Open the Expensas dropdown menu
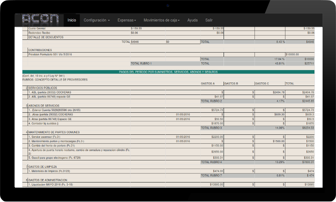The image size is (336, 202). 127,20
